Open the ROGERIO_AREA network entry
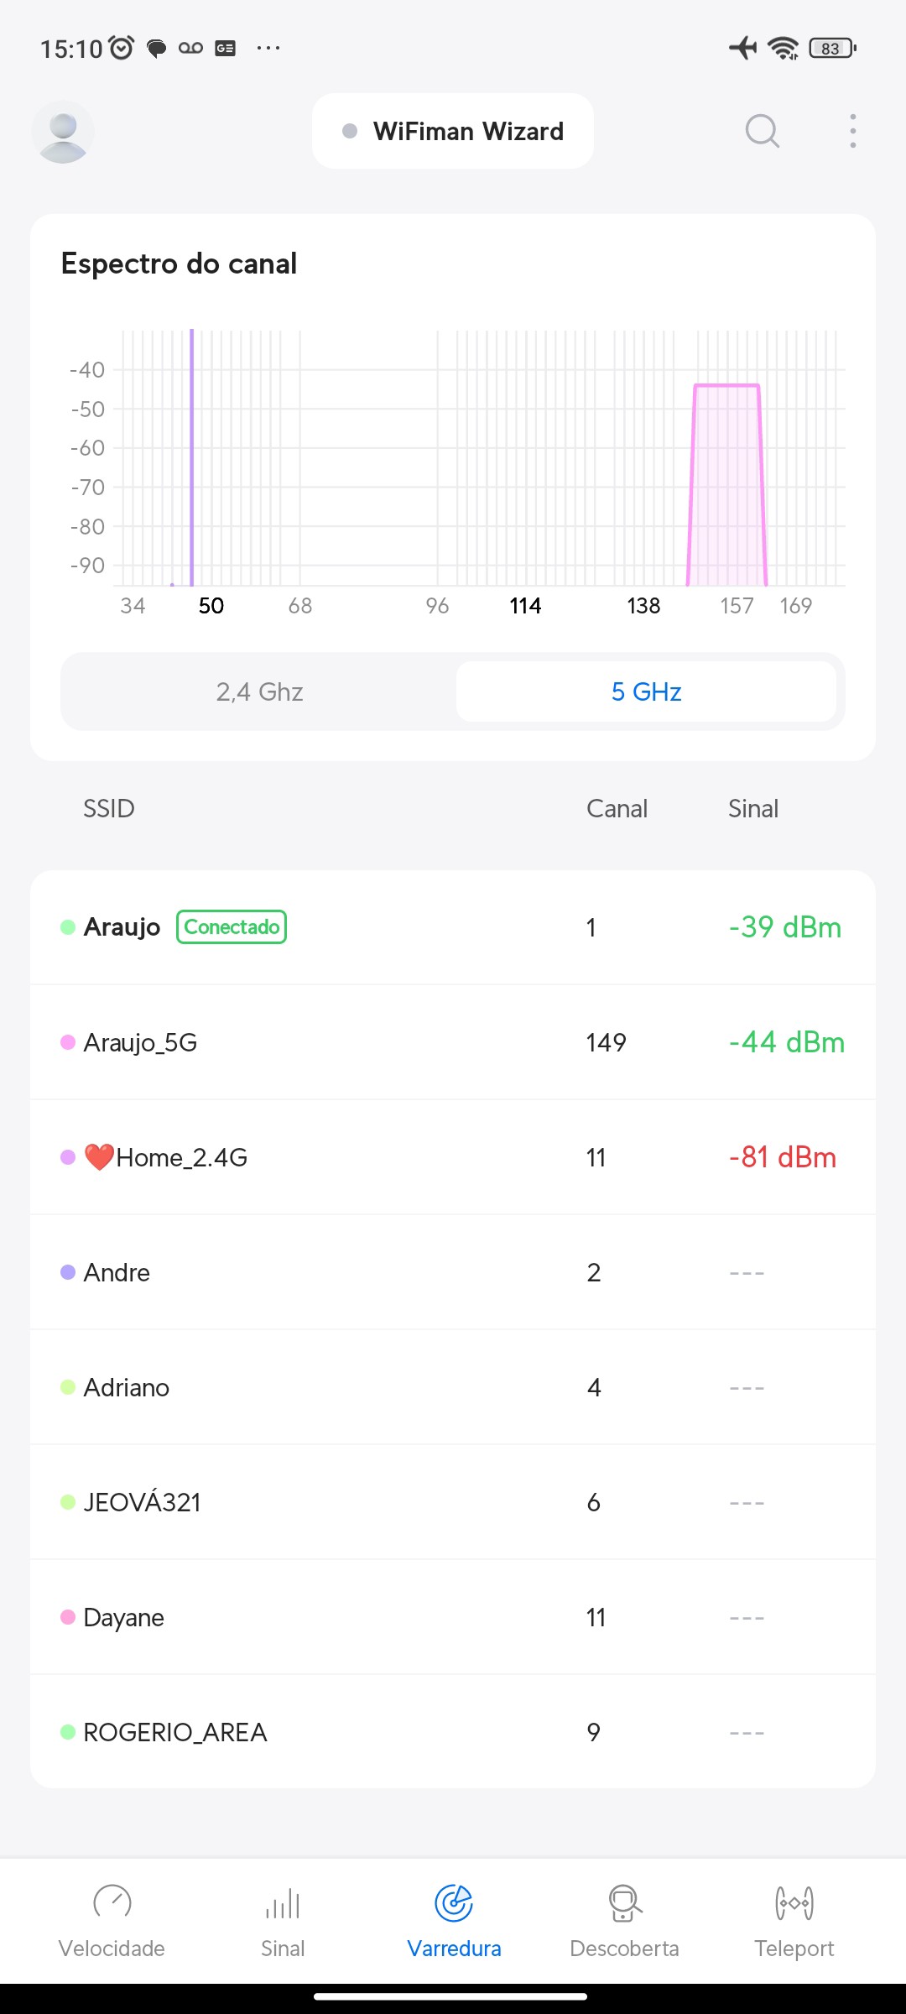 [453, 1732]
